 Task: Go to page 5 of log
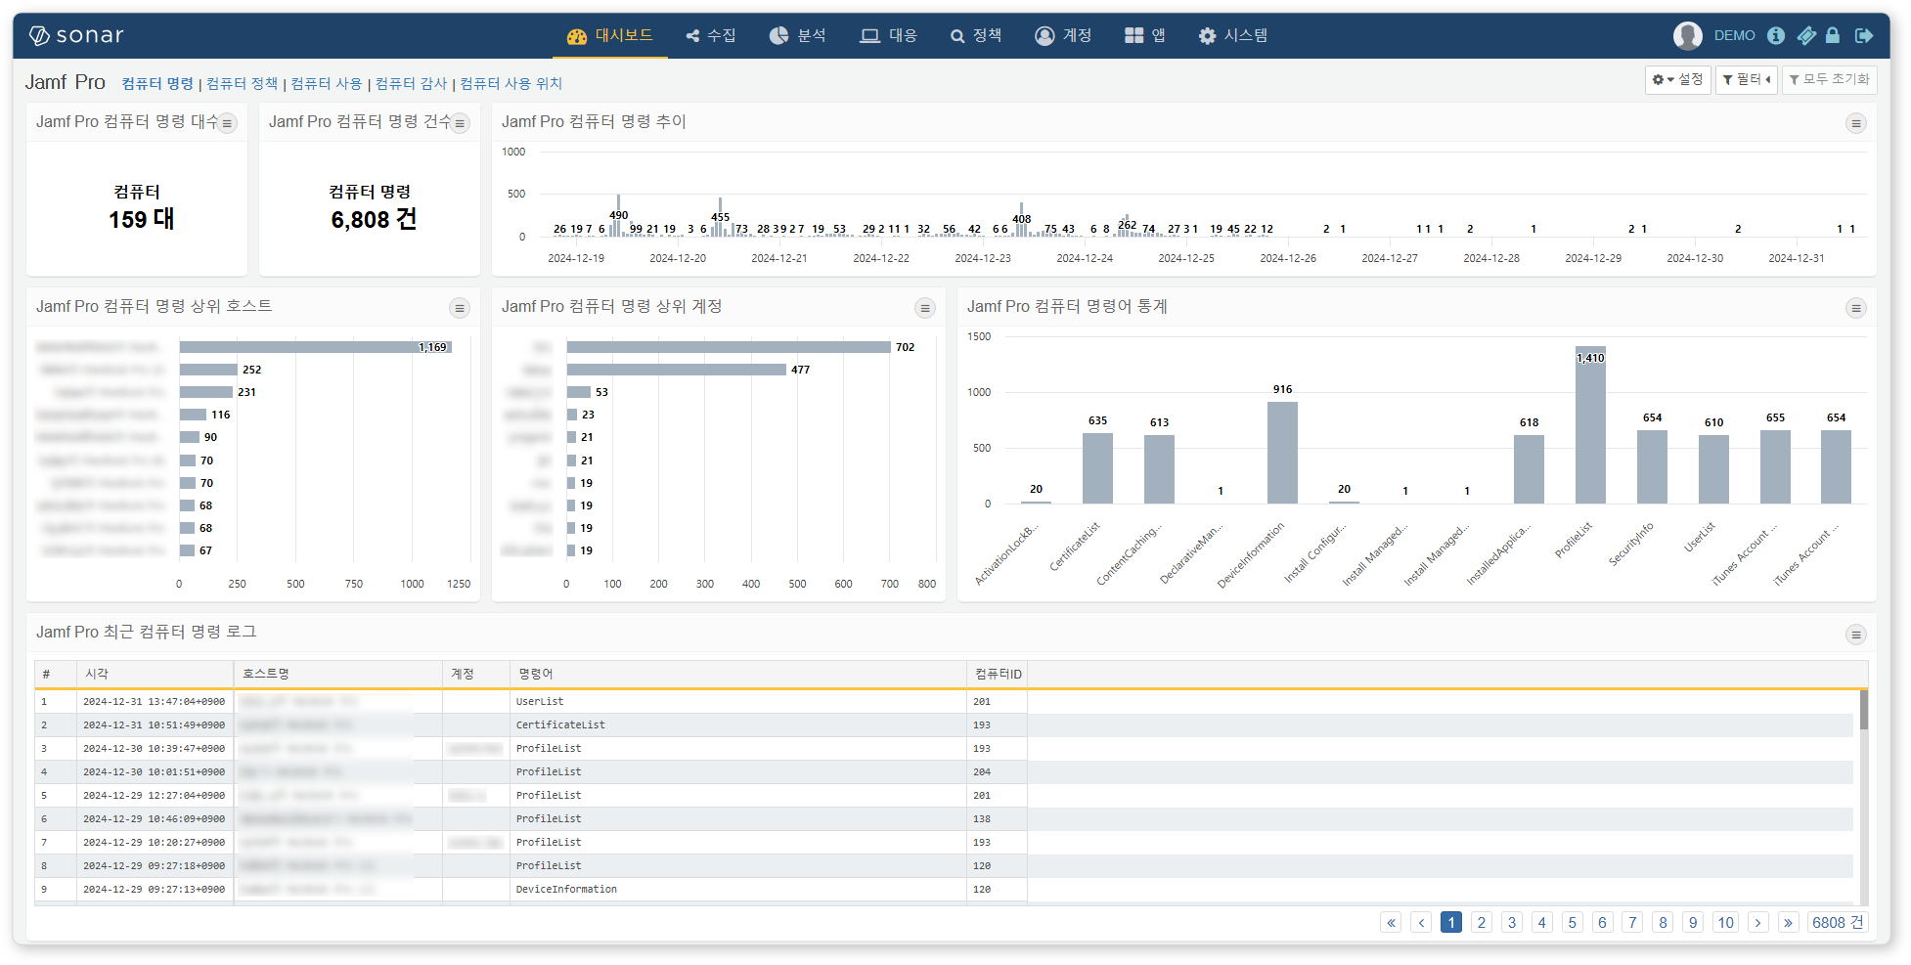(x=1572, y=922)
